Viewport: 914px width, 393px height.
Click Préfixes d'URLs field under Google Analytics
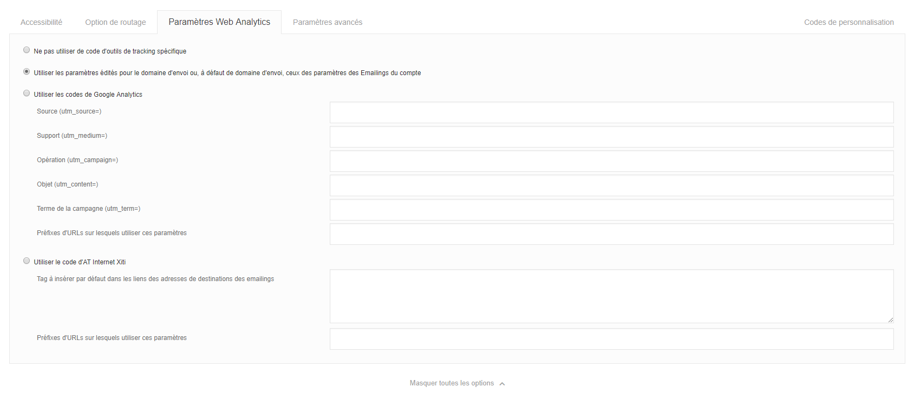[611, 234]
